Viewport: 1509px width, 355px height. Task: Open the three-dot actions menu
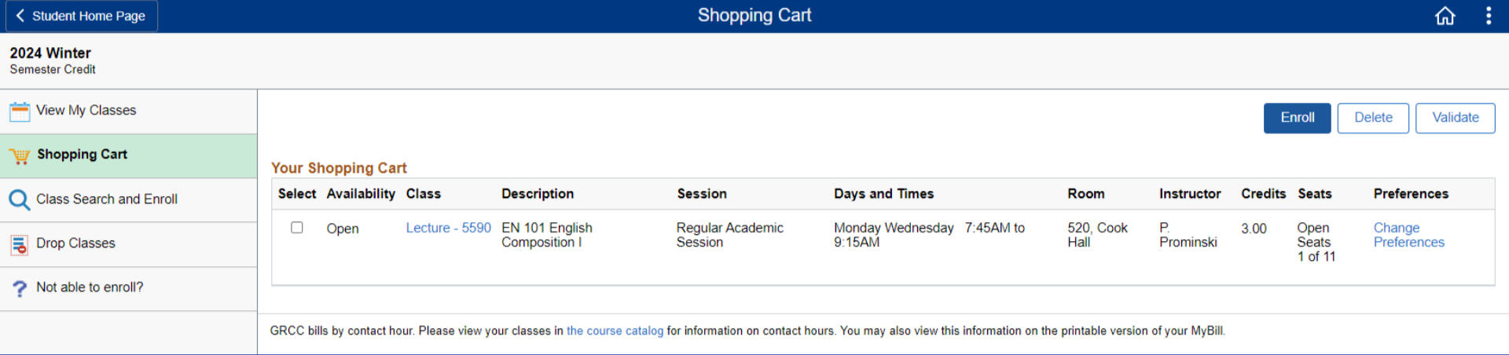click(1488, 16)
